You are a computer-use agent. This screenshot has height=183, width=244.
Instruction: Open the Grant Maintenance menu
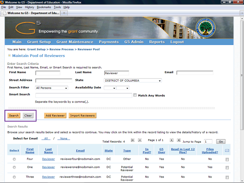coord(75,42)
